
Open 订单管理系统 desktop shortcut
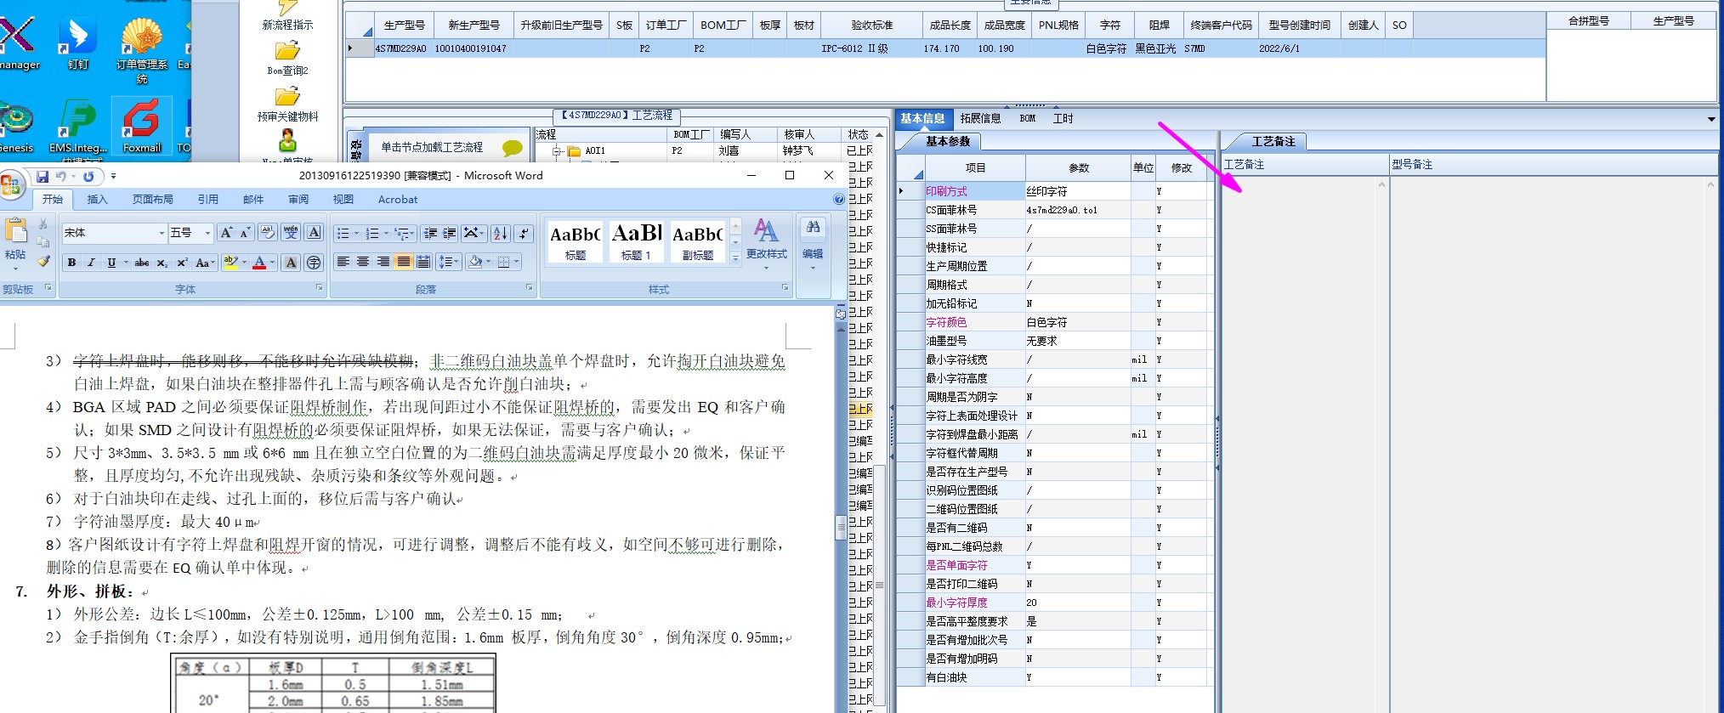[x=141, y=49]
